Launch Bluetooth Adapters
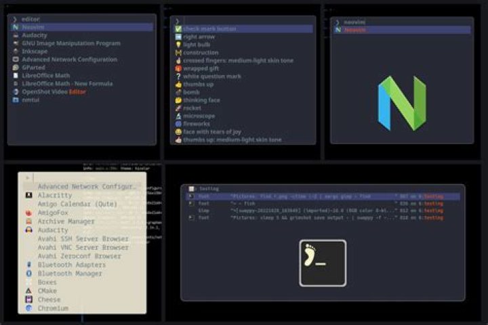 tap(82, 265)
